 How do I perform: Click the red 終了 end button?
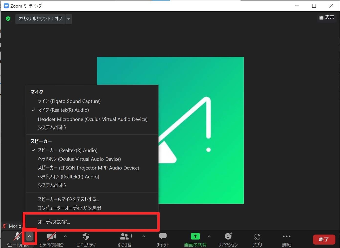[324, 239]
